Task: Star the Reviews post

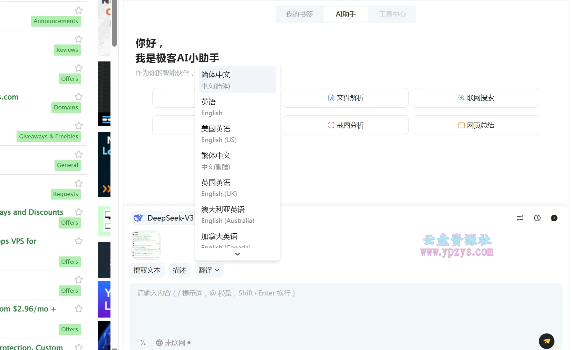Action: pos(79,39)
